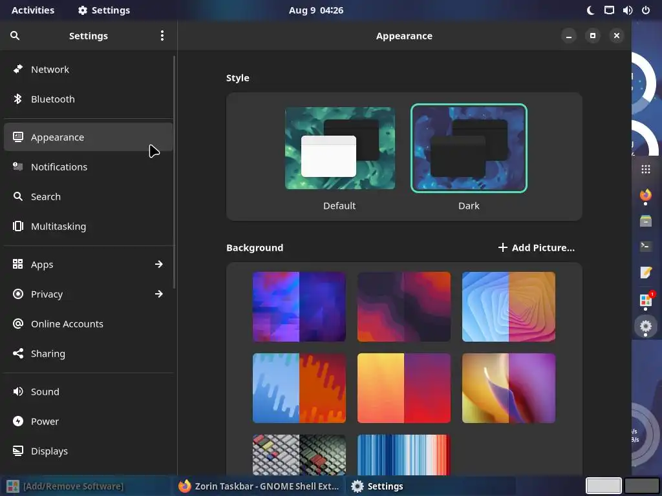Open the Online Accounts panel

[x=88, y=324]
